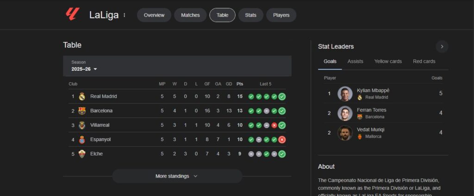Click the Ferran Torres player name
Viewport: 474px width, 196px height.
point(371,110)
